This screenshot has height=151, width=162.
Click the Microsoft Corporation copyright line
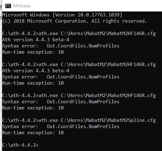pos(74,21)
